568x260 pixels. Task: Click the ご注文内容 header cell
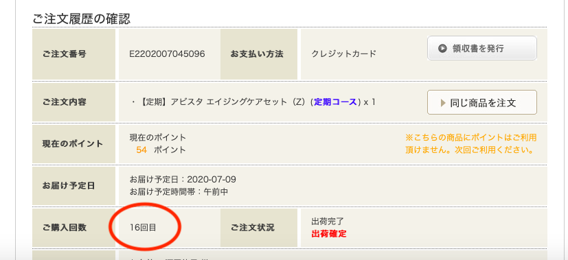click(x=74, y=102)
